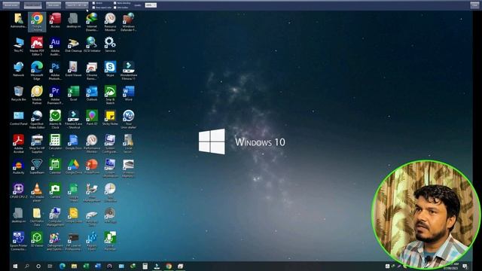Screen dimensions: 482x271
Task: Select the Camera desktop shortcut
Action: click(x=55, y=191)
